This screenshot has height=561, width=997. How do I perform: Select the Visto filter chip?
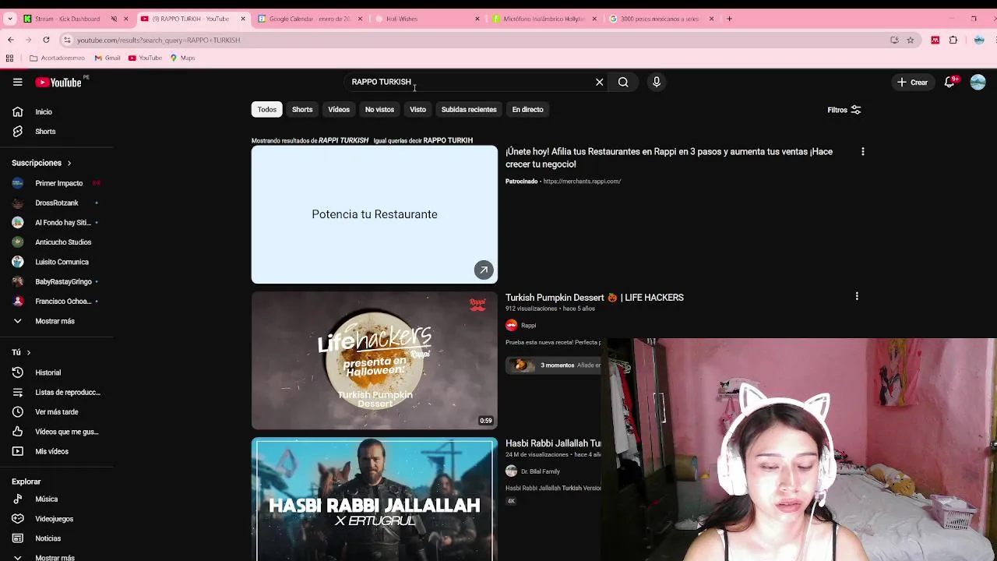tap(417, 110)
